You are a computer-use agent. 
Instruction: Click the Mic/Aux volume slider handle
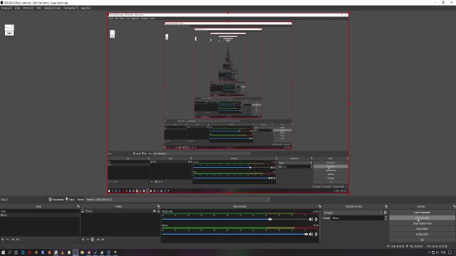tap(306, 234)
